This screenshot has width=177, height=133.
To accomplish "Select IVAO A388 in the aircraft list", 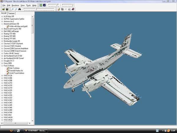I will coord(8,110).
